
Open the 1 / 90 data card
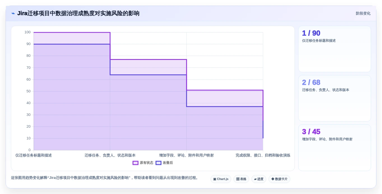[x=335, y=49]
